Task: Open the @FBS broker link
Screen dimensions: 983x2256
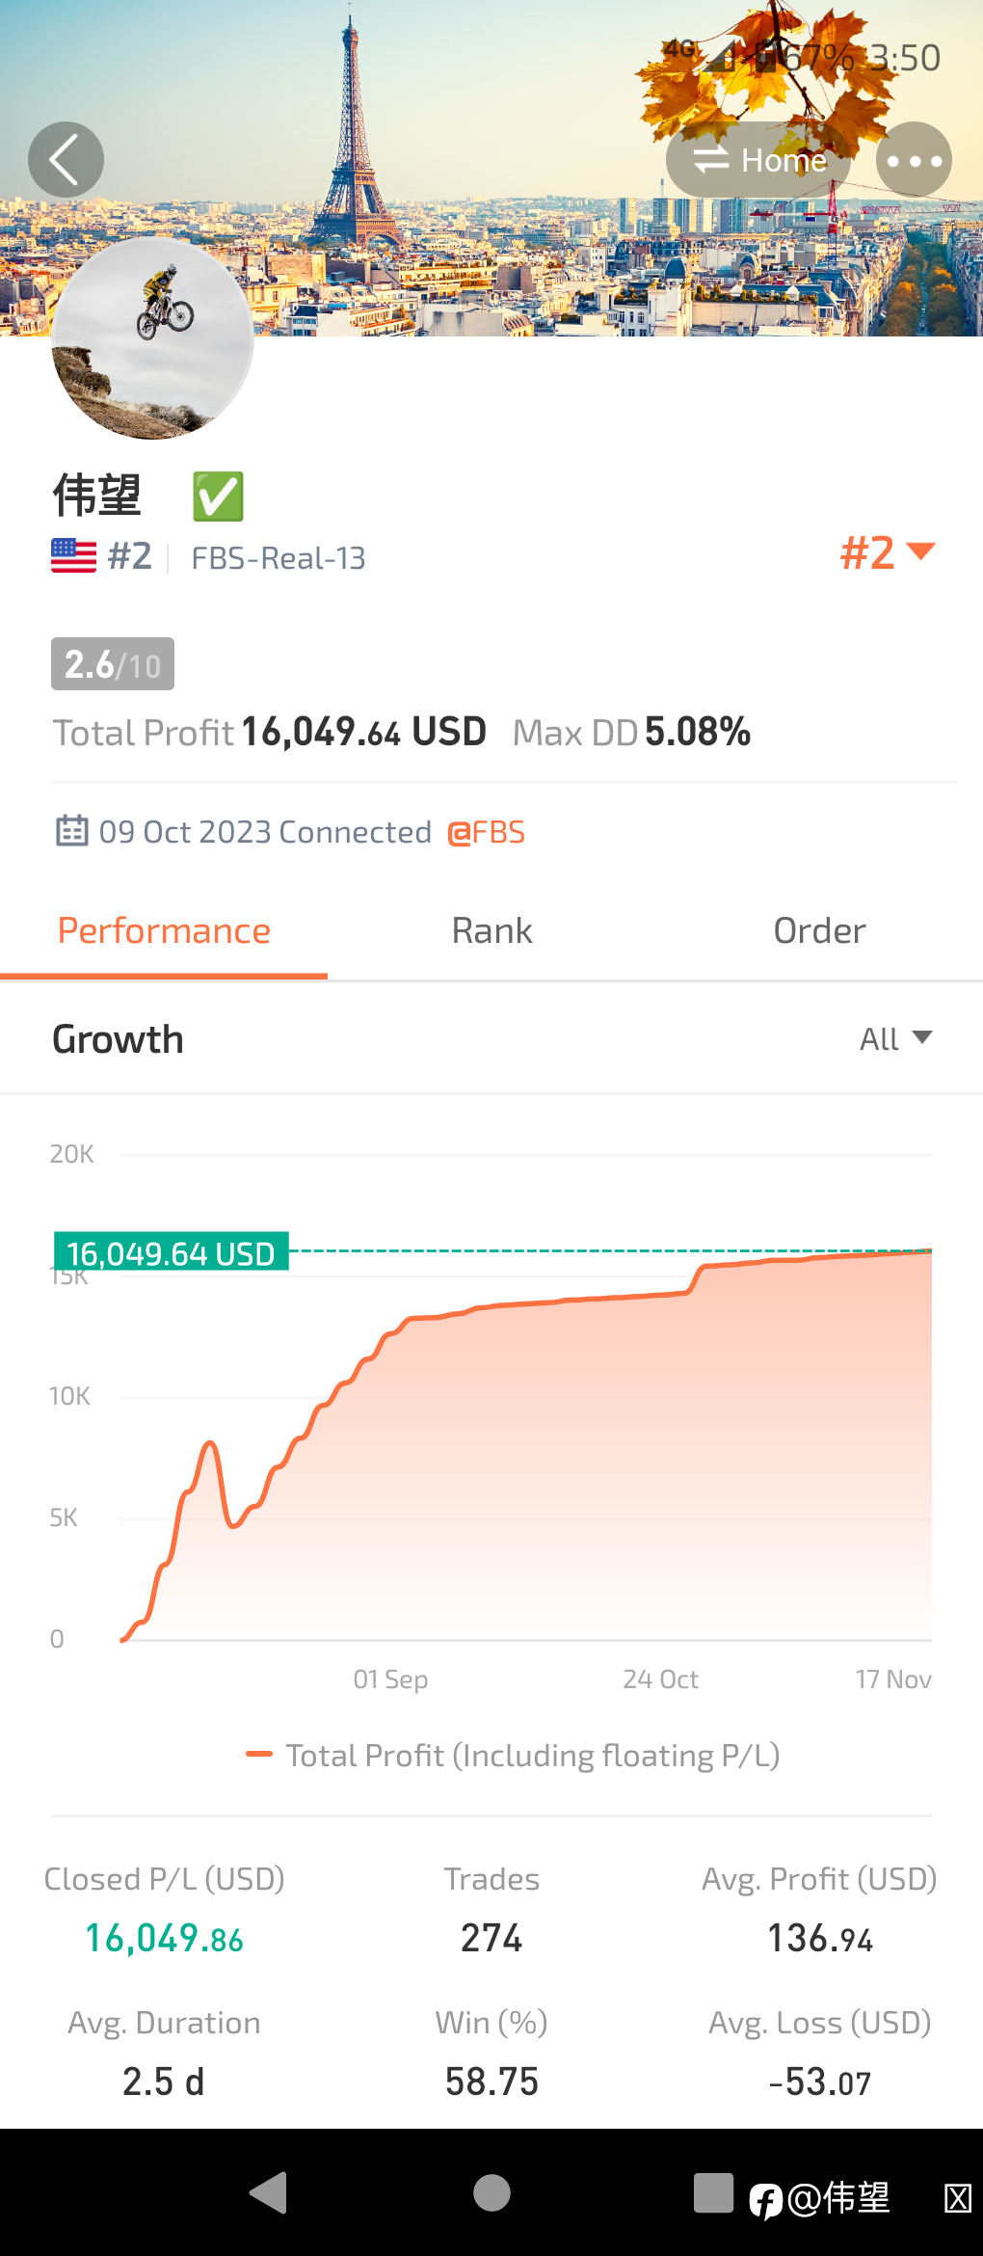Action: pos(487,832)
